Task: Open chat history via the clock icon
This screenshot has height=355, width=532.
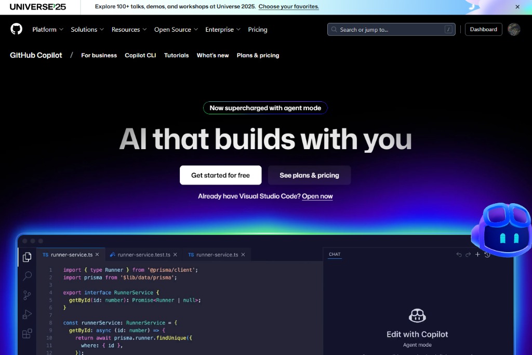Action: (486, 254)
